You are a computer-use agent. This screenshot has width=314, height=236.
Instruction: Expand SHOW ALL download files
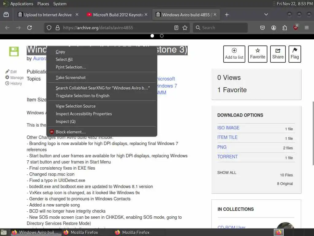[227, 173]
